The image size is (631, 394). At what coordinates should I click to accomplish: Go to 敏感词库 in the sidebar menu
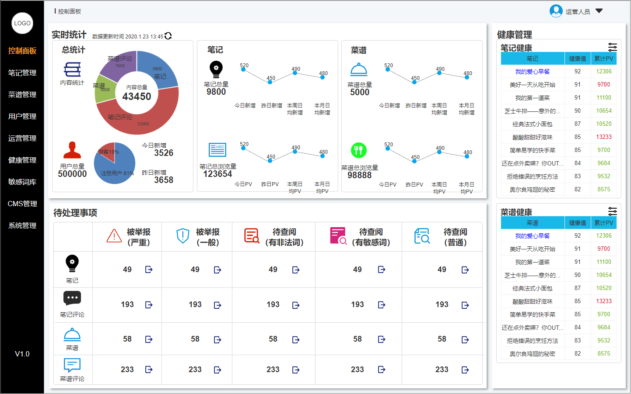pyautogui.click(x=22, y=182)
